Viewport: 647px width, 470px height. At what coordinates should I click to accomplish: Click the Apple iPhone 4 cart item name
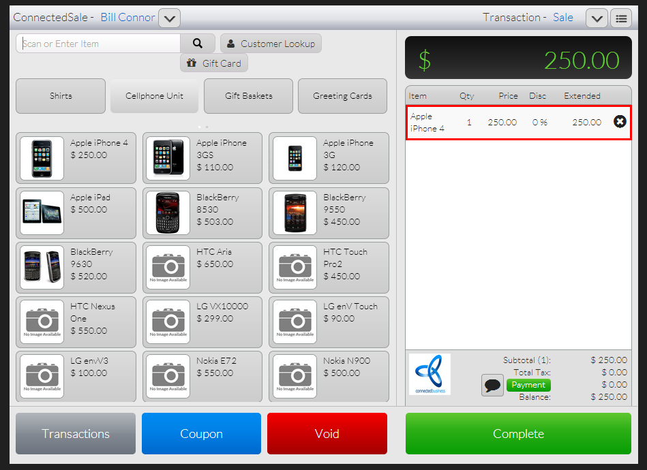[x=427, y=123]
